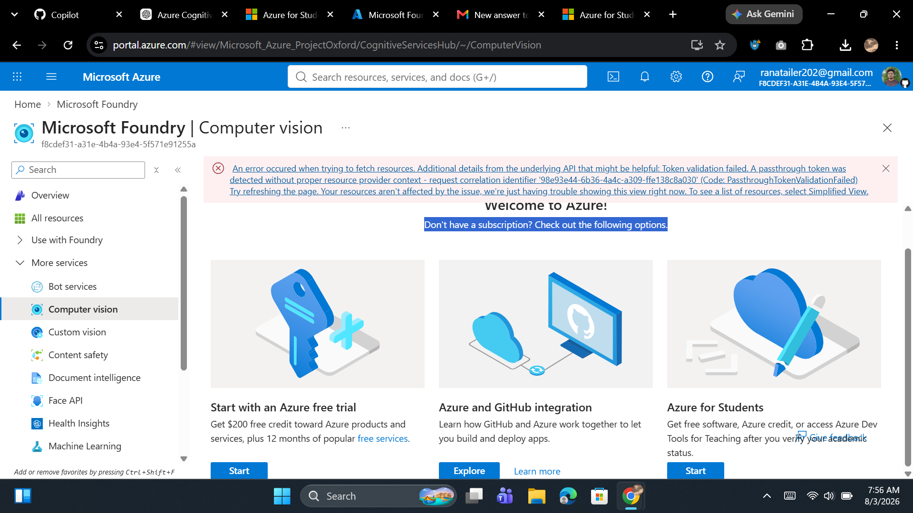This screenshot has width=913, height=513.
Task: Open the Azure apps grid launcher
Action: (x=17, y=77)
